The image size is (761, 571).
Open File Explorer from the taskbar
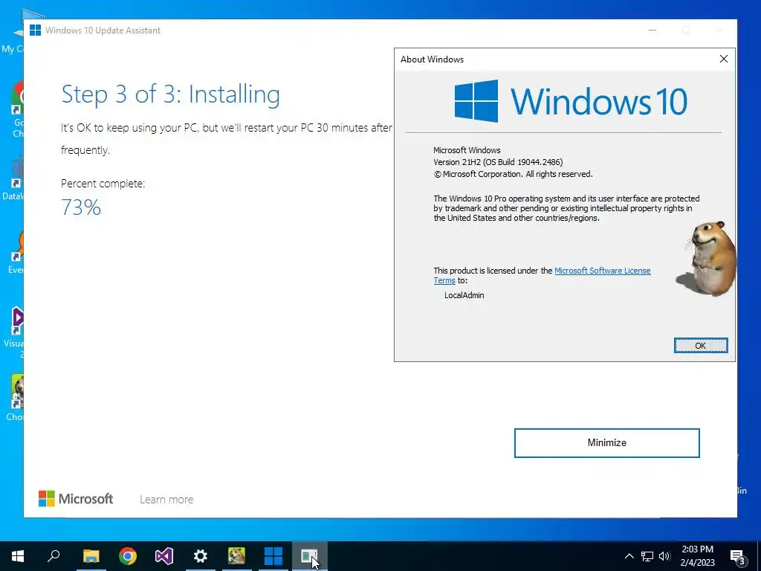pyautogui.click(x=91, y=556)
